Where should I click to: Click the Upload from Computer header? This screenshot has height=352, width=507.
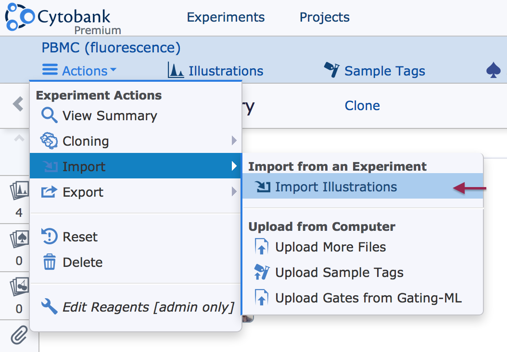coord(322,226)
